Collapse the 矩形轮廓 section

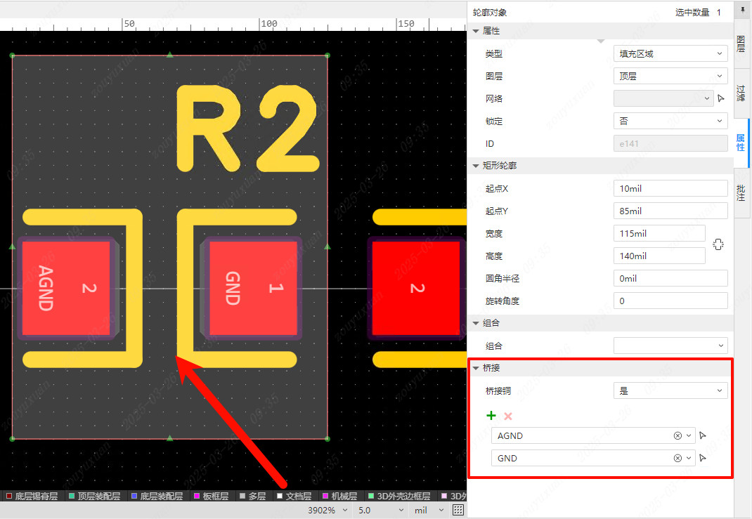[476, 166]
